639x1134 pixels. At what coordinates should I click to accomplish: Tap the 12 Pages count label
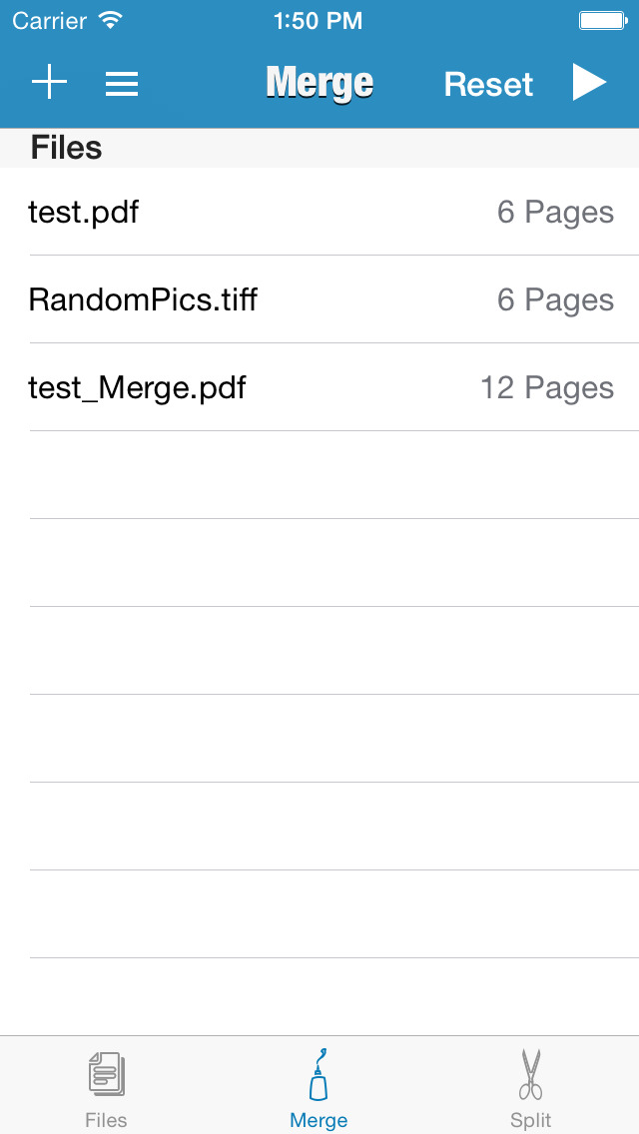547,387
